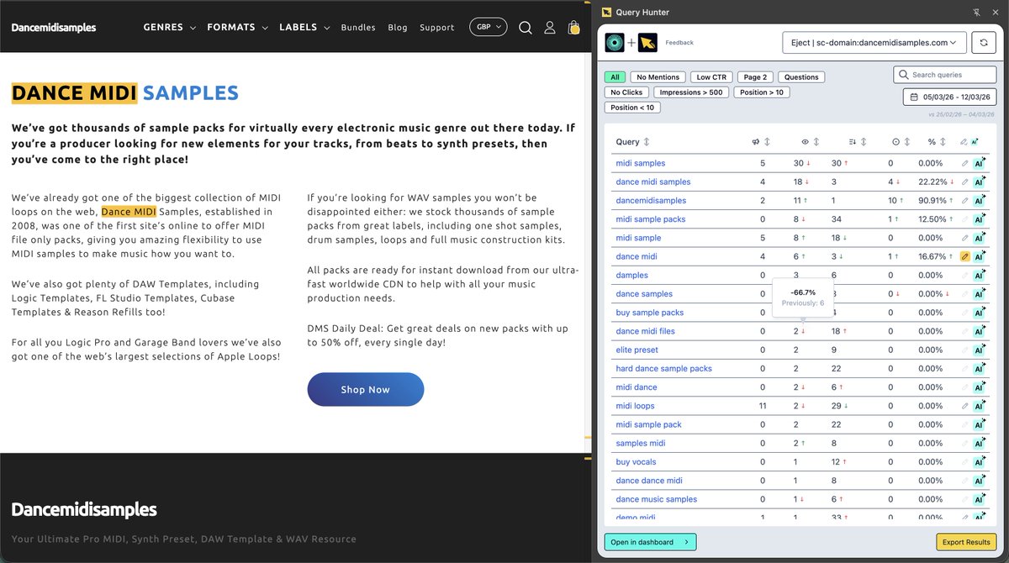Expand the LABELS menu
1009x563 pixels.
pyautogui.click(x=304, y=28)
